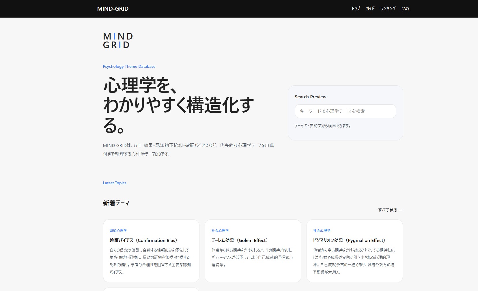Click the Golem Effect card description text
Image resolution: width=478 pixels, height=291 pixels.
[x=252, y=257]
